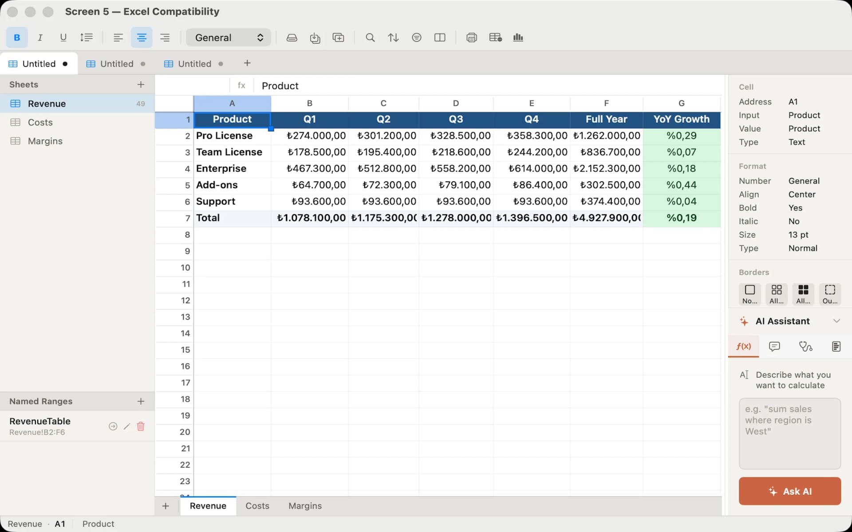Viewport: 852px width, 532px height.
Task: Click the Pro License cell
Action: click(232, 136)
